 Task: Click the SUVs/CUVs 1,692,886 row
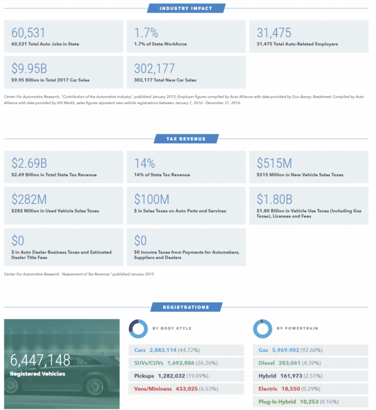pyautogui.click(x=186, y=363)
